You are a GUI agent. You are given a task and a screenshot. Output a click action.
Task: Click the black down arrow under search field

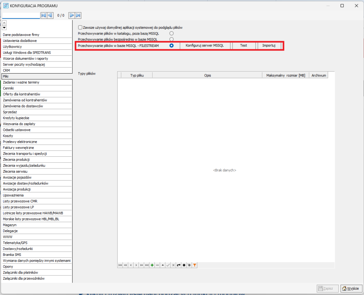point(4,28)
